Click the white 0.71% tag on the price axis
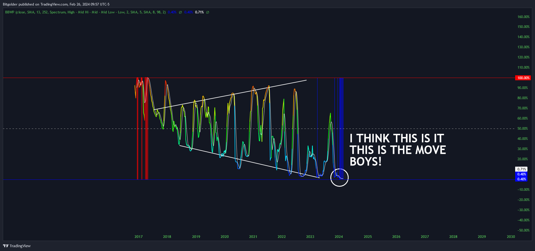535x251 pixels. (522, 169)
